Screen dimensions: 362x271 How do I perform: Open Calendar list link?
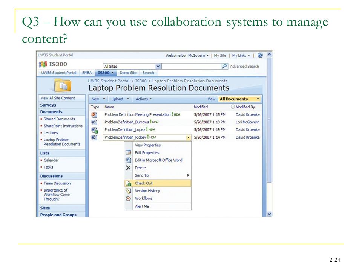(x=51, y=160)
